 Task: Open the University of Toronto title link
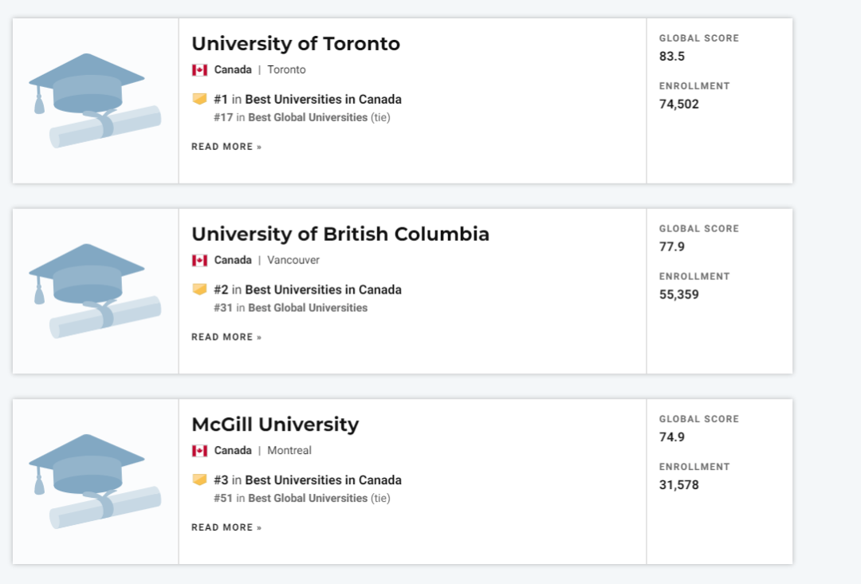[x=296, y=43]
